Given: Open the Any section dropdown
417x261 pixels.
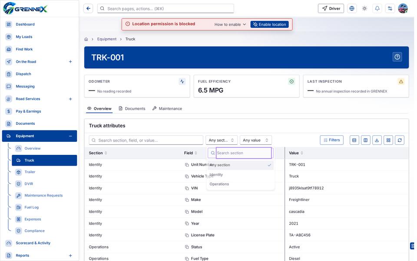Looking at the screenshot, I should (221, 140).
